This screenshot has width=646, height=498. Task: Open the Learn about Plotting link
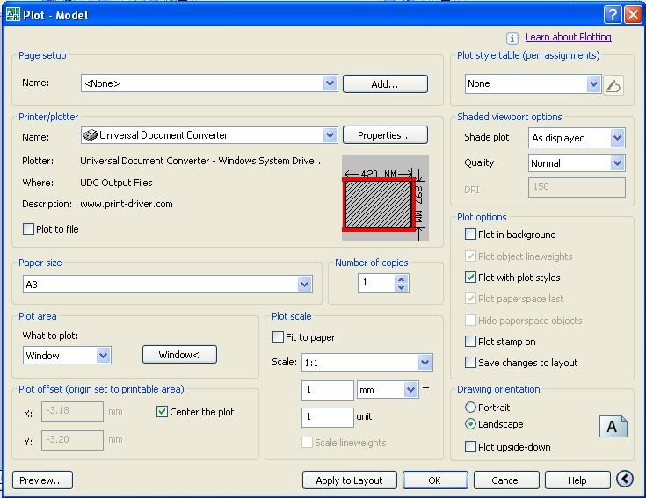point(568,37)
